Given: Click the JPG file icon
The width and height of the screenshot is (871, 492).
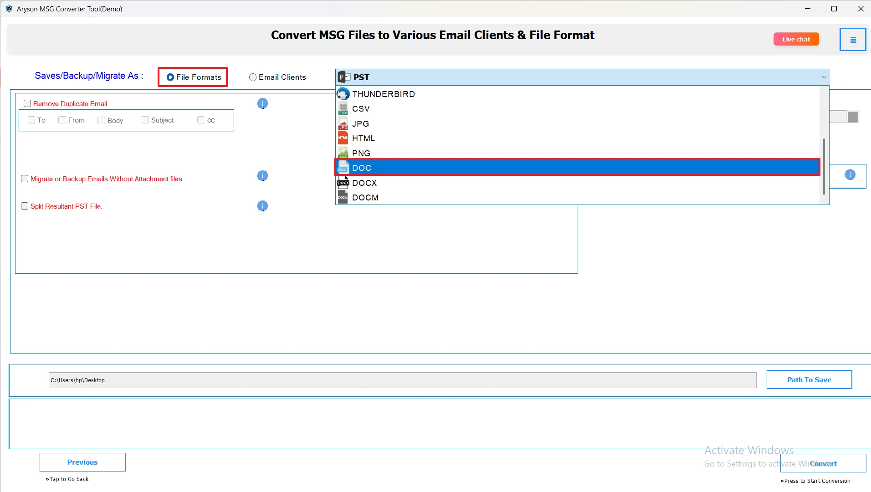Looking at the screenshot, I should click(343, 124).
